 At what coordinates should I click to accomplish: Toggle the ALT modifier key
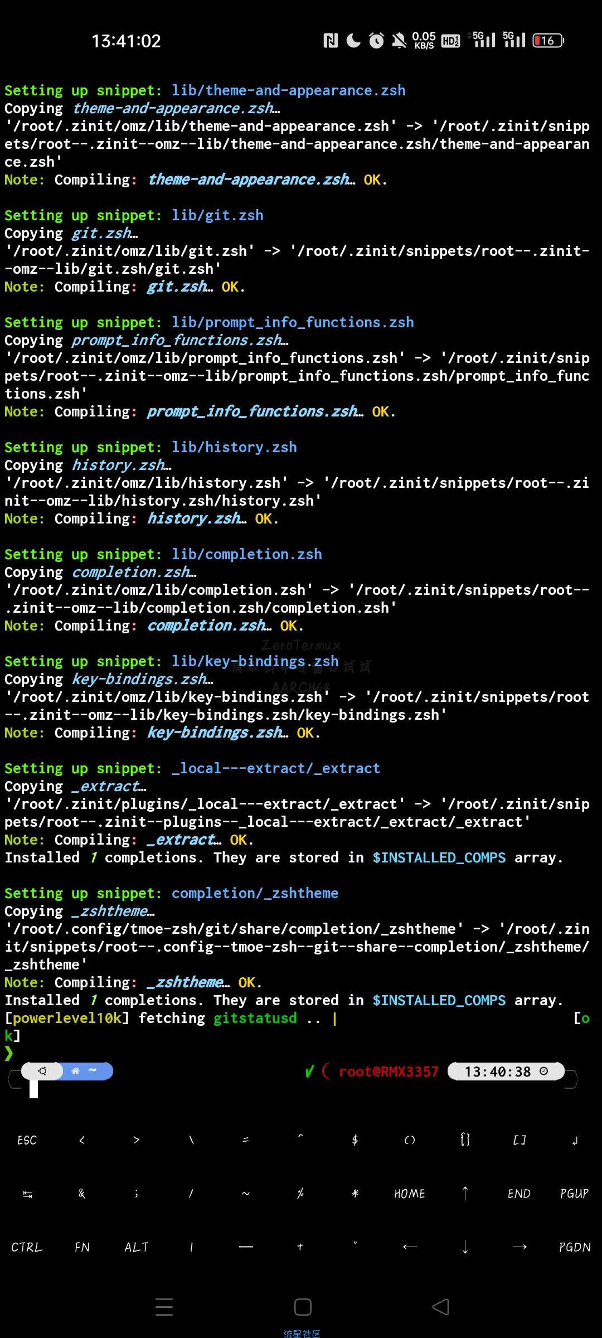[137, 1247]
